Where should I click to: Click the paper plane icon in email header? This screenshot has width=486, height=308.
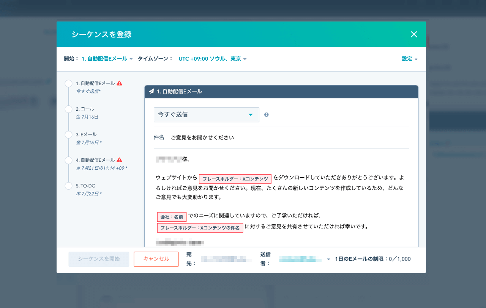(151, 91)
